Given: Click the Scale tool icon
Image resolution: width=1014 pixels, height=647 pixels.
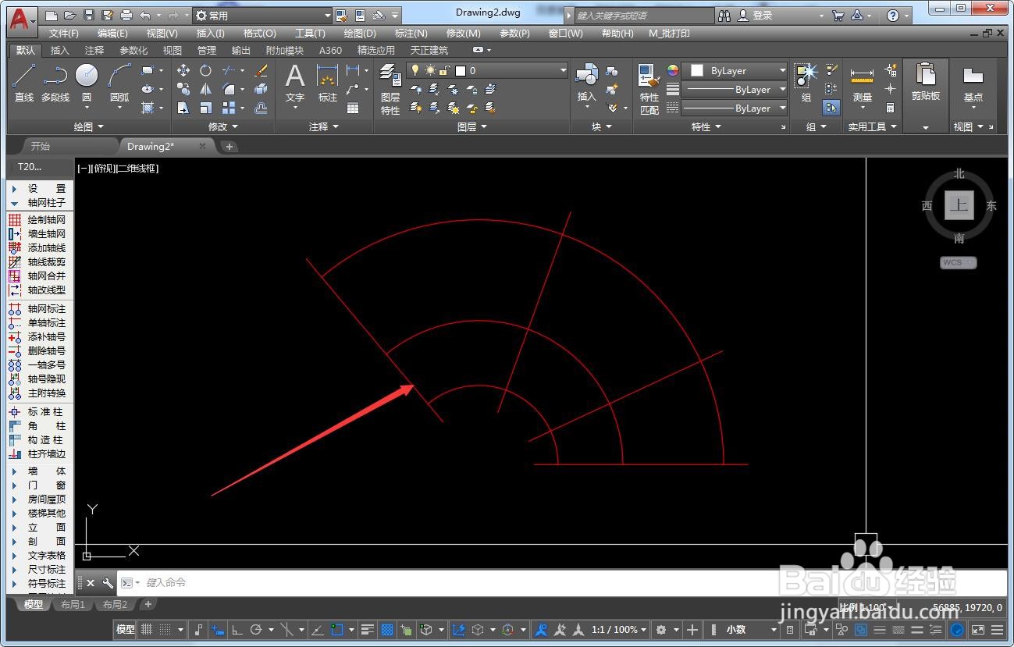Looking at the screenshot, I should click(x=205, y=108).
